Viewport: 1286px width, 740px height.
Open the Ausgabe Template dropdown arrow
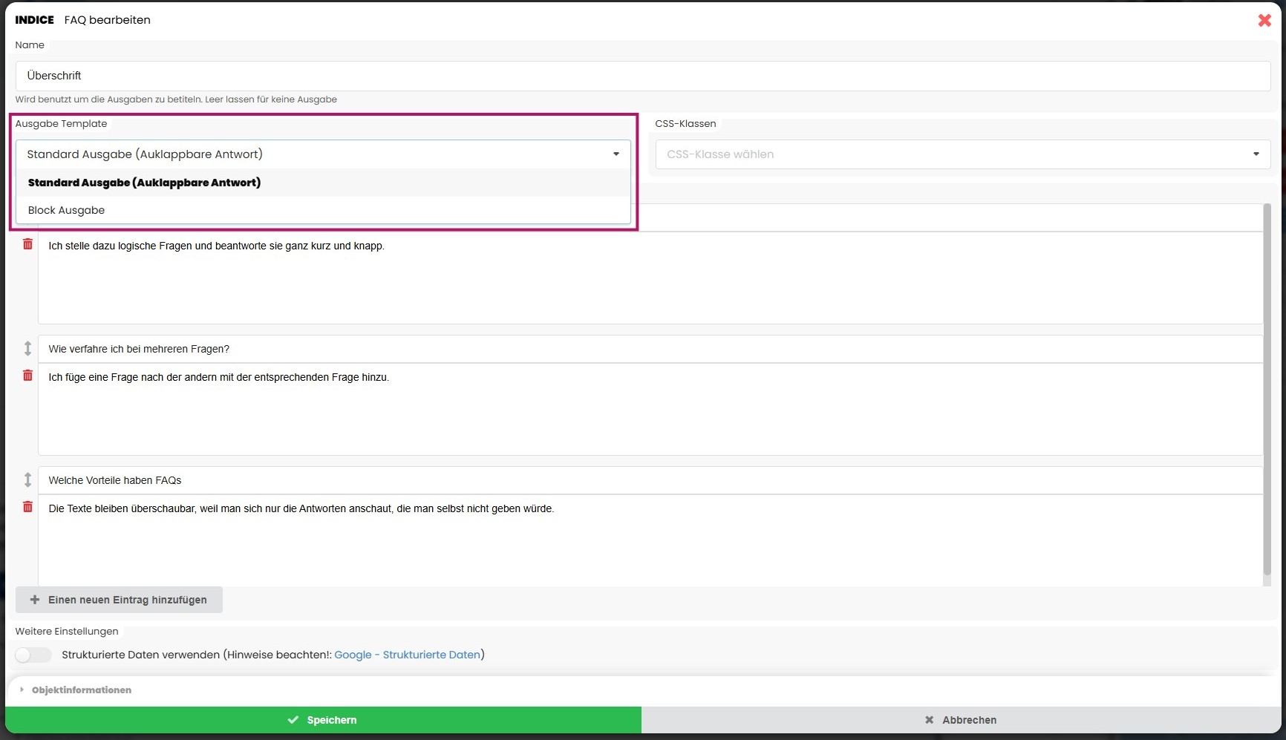pos(616,154)
